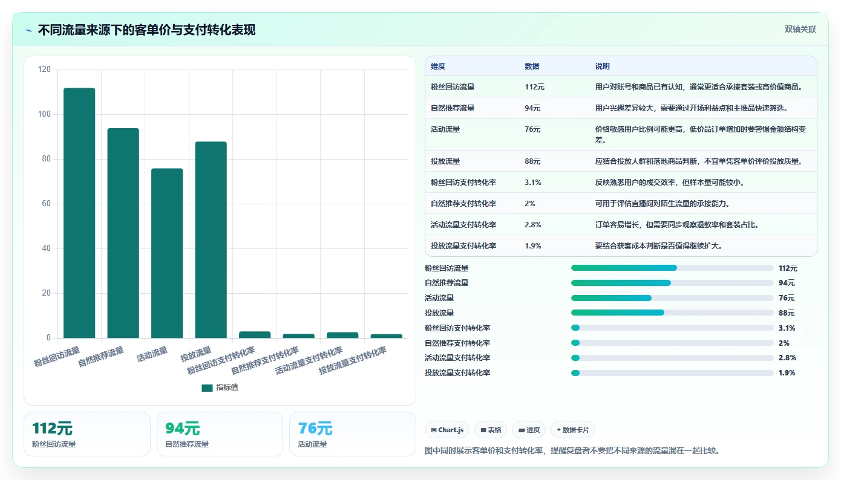Select the 投放流量 bar in chart
The height and width of the screenshot is (480, 841).
point(211,240)
